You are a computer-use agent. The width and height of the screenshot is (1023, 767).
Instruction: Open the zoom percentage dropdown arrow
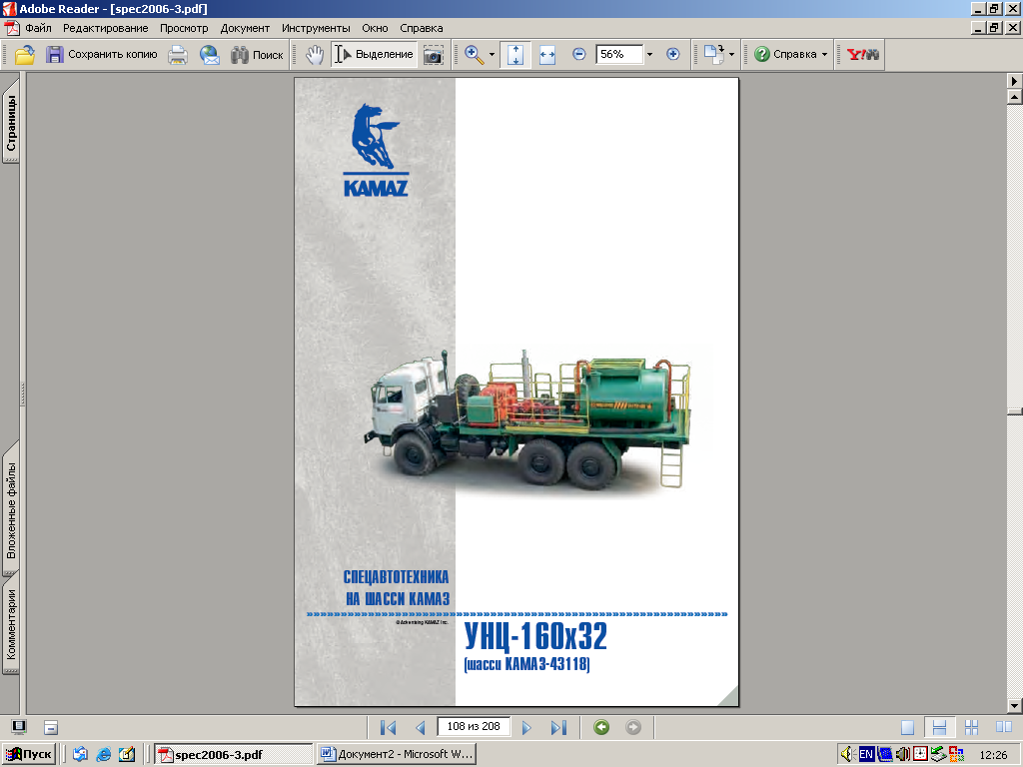pyautogui.click(x=649, y=55)
